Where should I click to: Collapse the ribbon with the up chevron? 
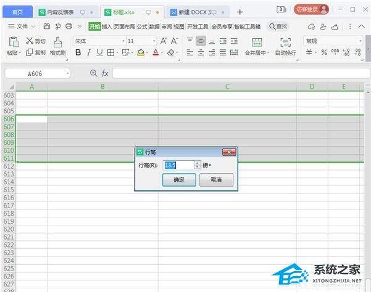[361, 26]
